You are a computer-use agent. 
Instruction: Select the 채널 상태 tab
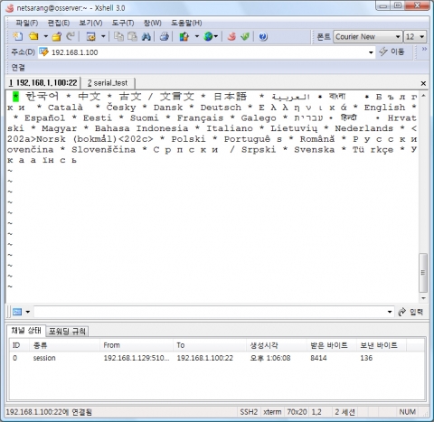click(x=26, y=331)
